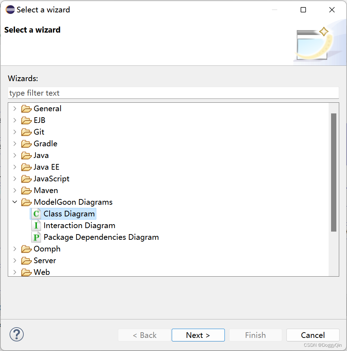Screen dimensions: 347x351
Task: Collapse the ModelGoon Diagrams category
Action: coord(15,202)
